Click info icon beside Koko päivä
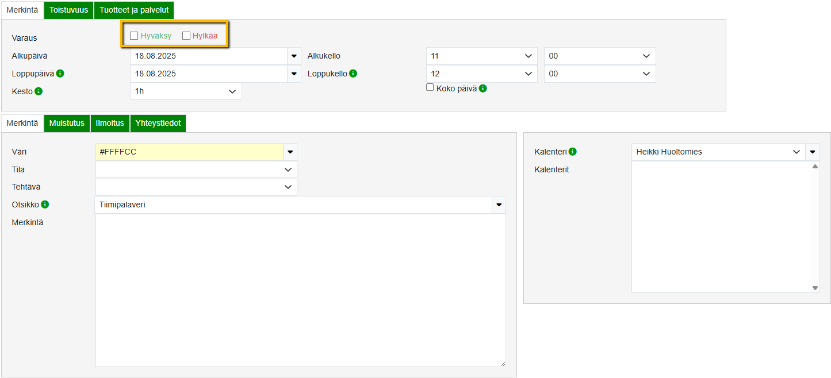The width and height of the screenshot is (831, 378). click(483, 88)
